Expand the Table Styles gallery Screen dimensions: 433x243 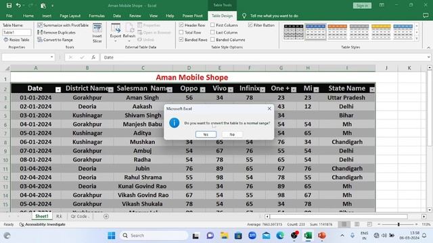point(417,39)
